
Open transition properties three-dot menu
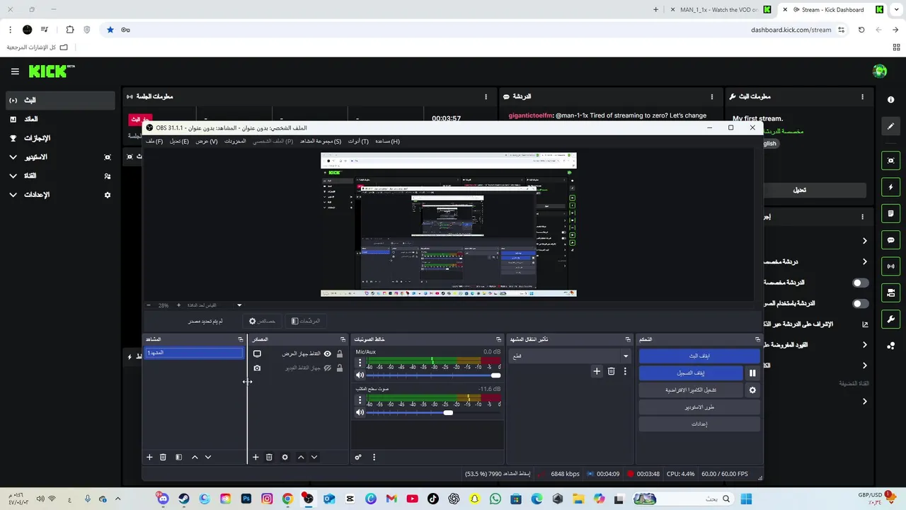(624, 370)
